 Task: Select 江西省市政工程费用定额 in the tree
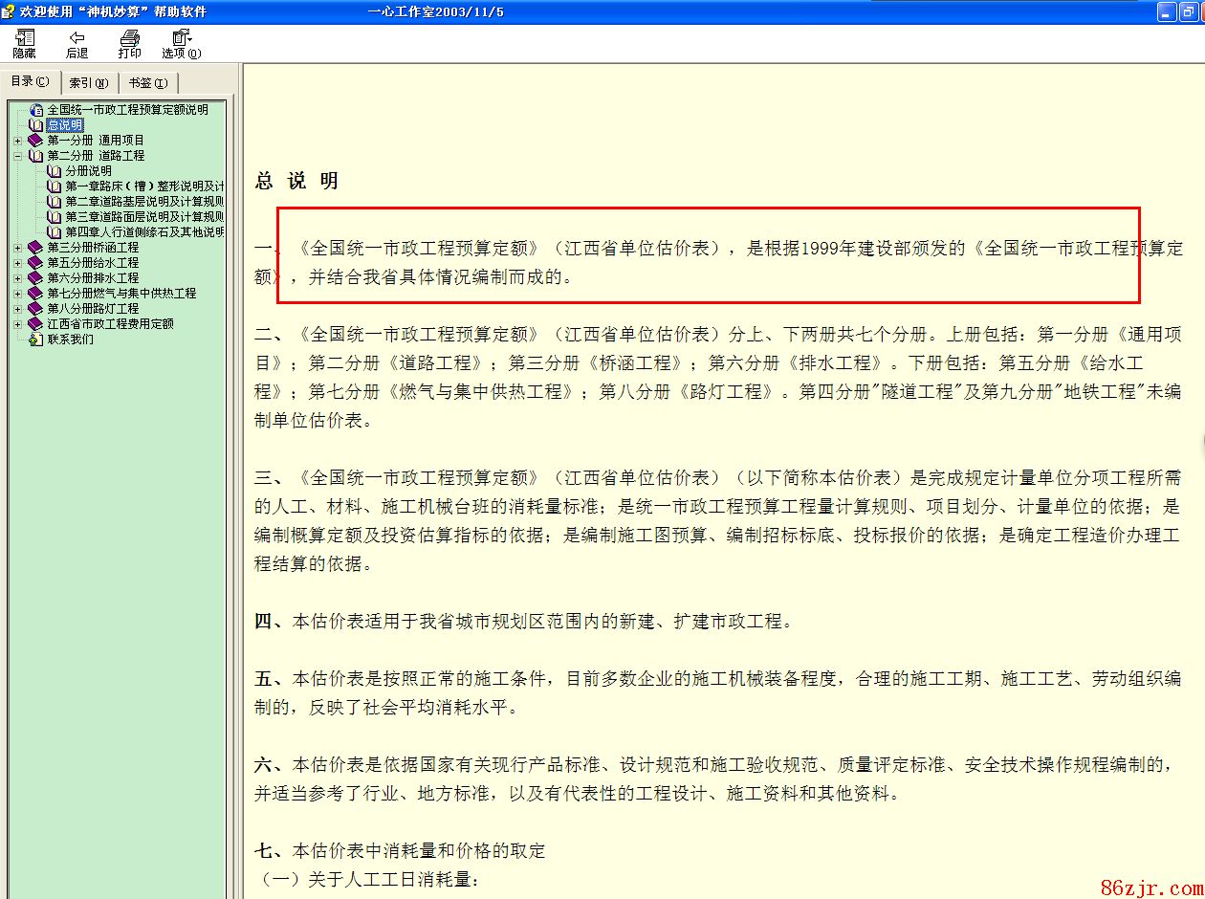110,324
